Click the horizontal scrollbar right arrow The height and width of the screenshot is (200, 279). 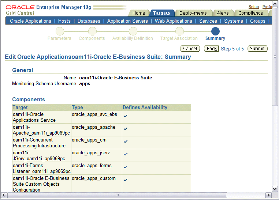(268, 195)
